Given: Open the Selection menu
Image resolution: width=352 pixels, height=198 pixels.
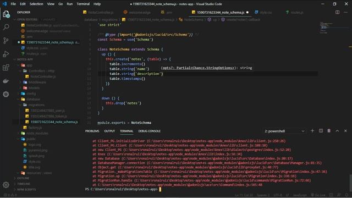Looking at the screenshot, I should (x=36, y=4).
